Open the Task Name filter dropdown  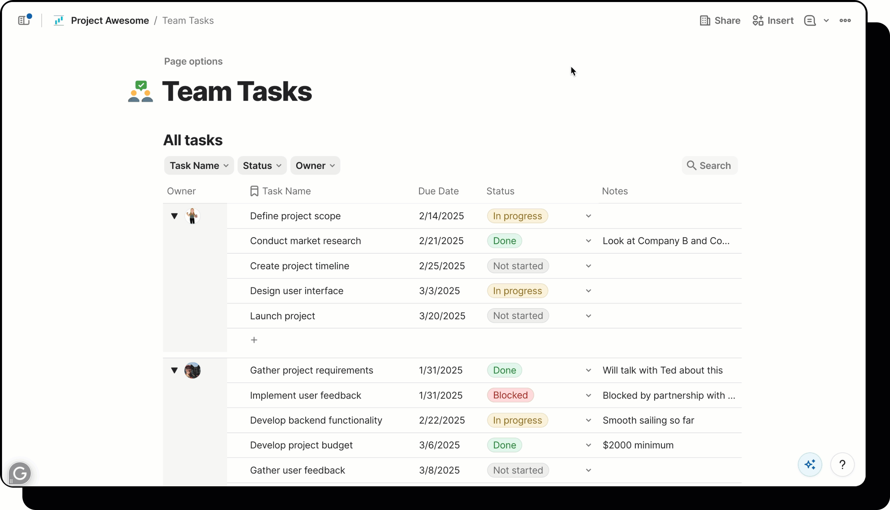coord(199,165)
